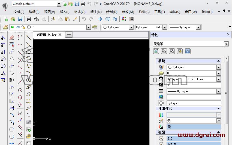Click the linestyle scale field showing 1
Image resolution: width=232 pixels, height=145 pixels.
tap(194, 85)
